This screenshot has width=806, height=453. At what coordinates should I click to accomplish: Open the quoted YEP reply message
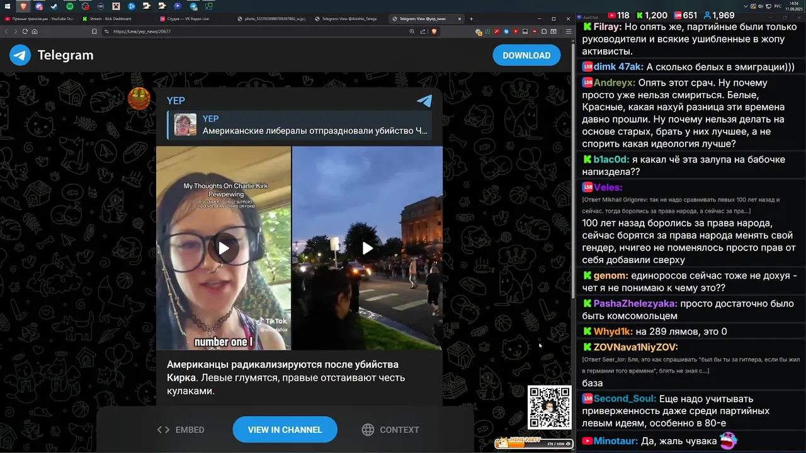(300, 125)
